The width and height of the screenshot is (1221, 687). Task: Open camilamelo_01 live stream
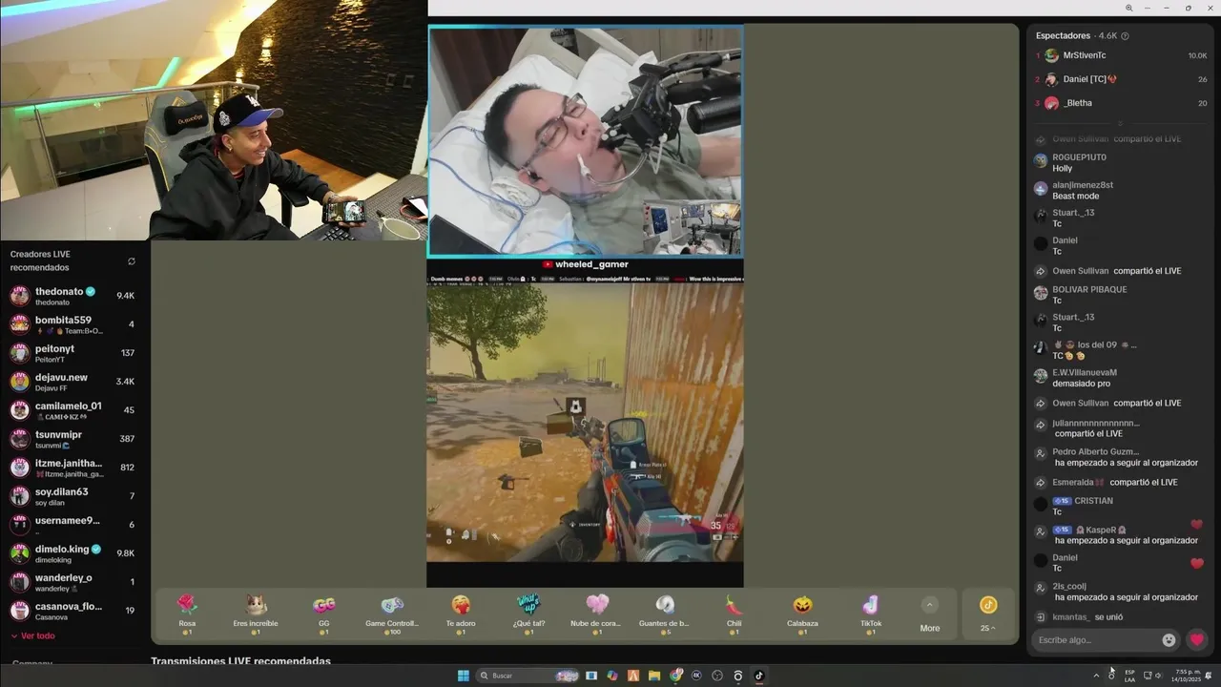pyautogui.click(x=72, y=410)
